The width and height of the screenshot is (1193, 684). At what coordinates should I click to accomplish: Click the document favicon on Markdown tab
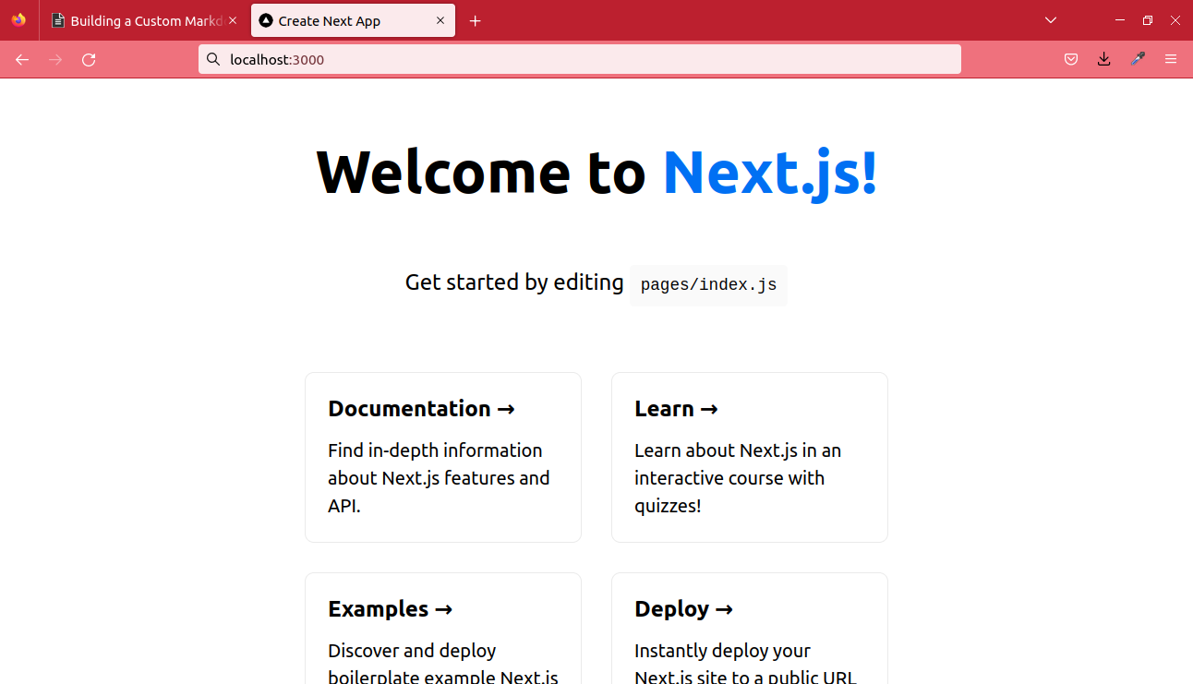(x=58, y=20)
